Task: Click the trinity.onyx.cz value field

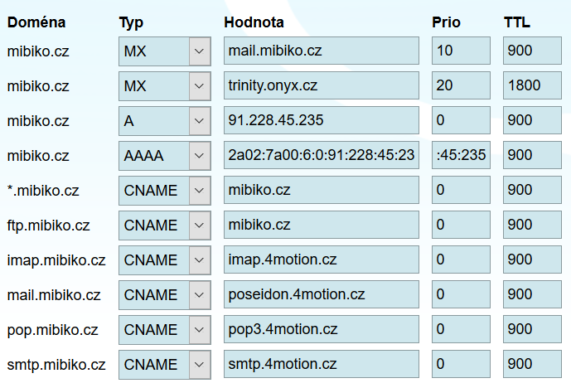Action: click(x=322, y=86)
